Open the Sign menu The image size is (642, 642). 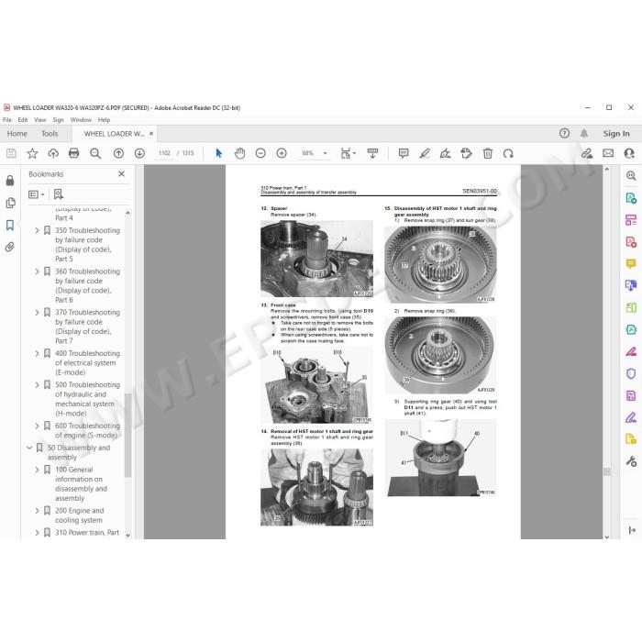pos(58,119)
